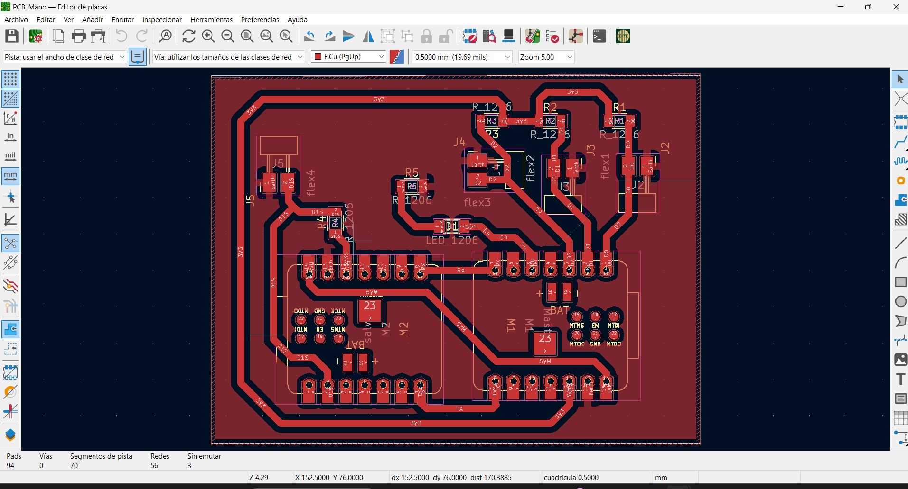Click the R5 resistor footprint on the board
The image size is (908, 489).
[x=412, y=186]
